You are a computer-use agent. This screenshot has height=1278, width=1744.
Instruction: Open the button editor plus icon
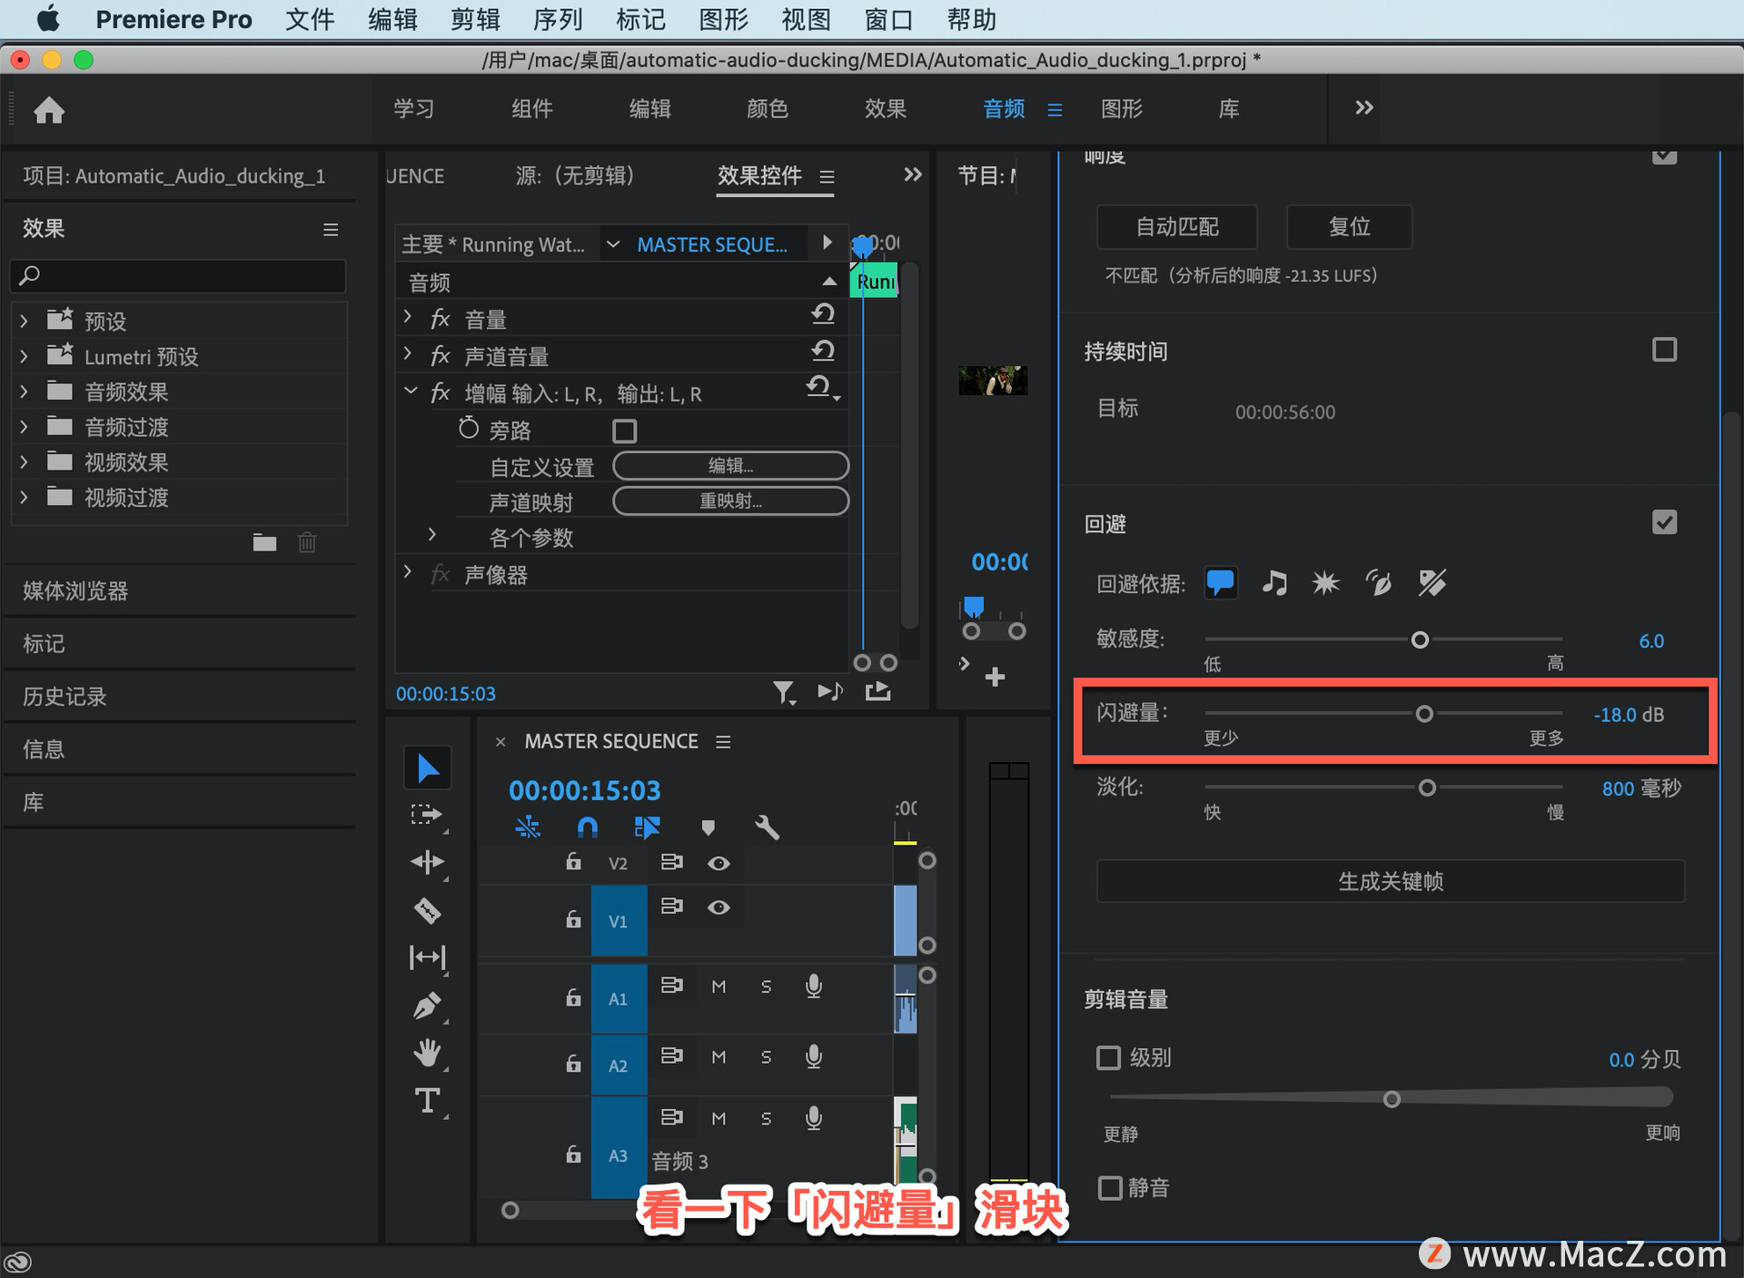(x=996, y=677)
